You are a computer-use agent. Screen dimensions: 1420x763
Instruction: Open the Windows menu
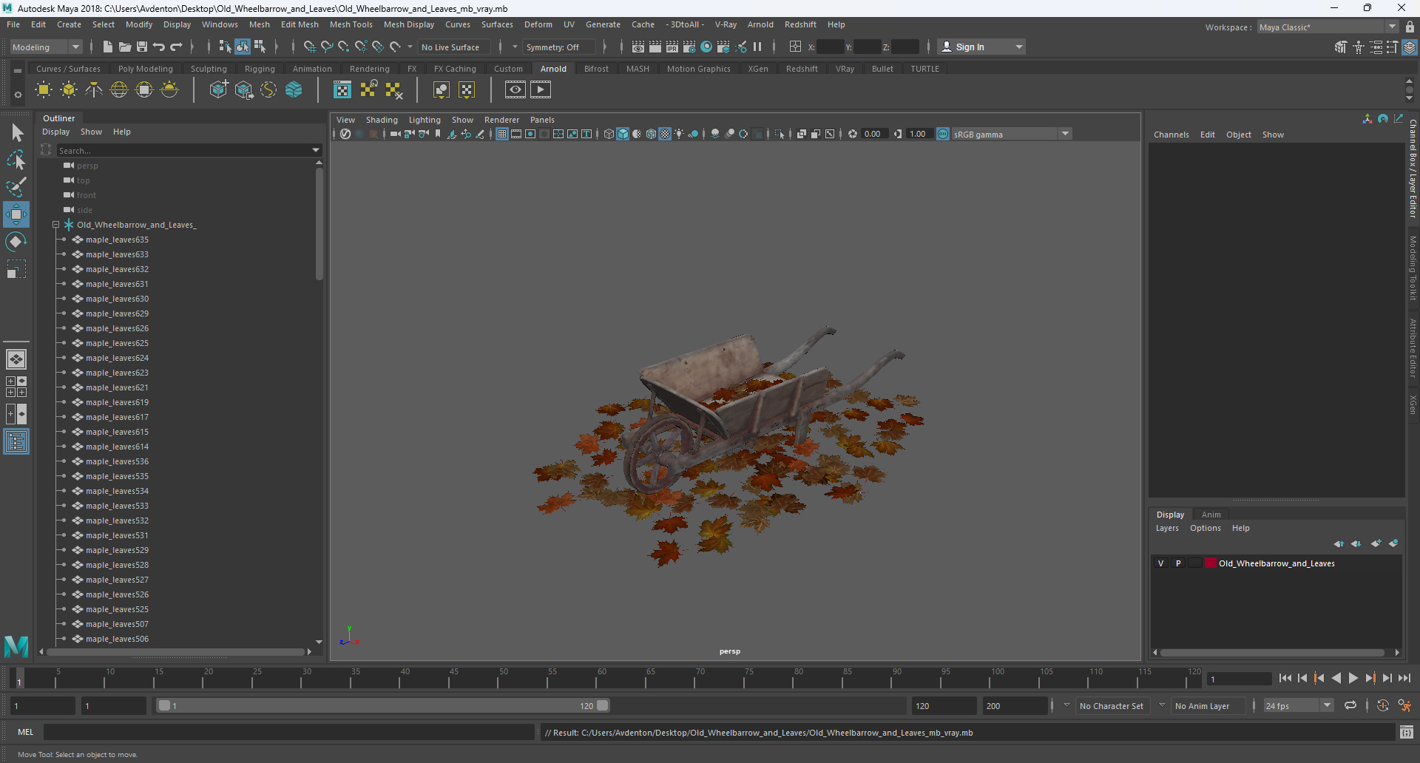click(220, 24)
